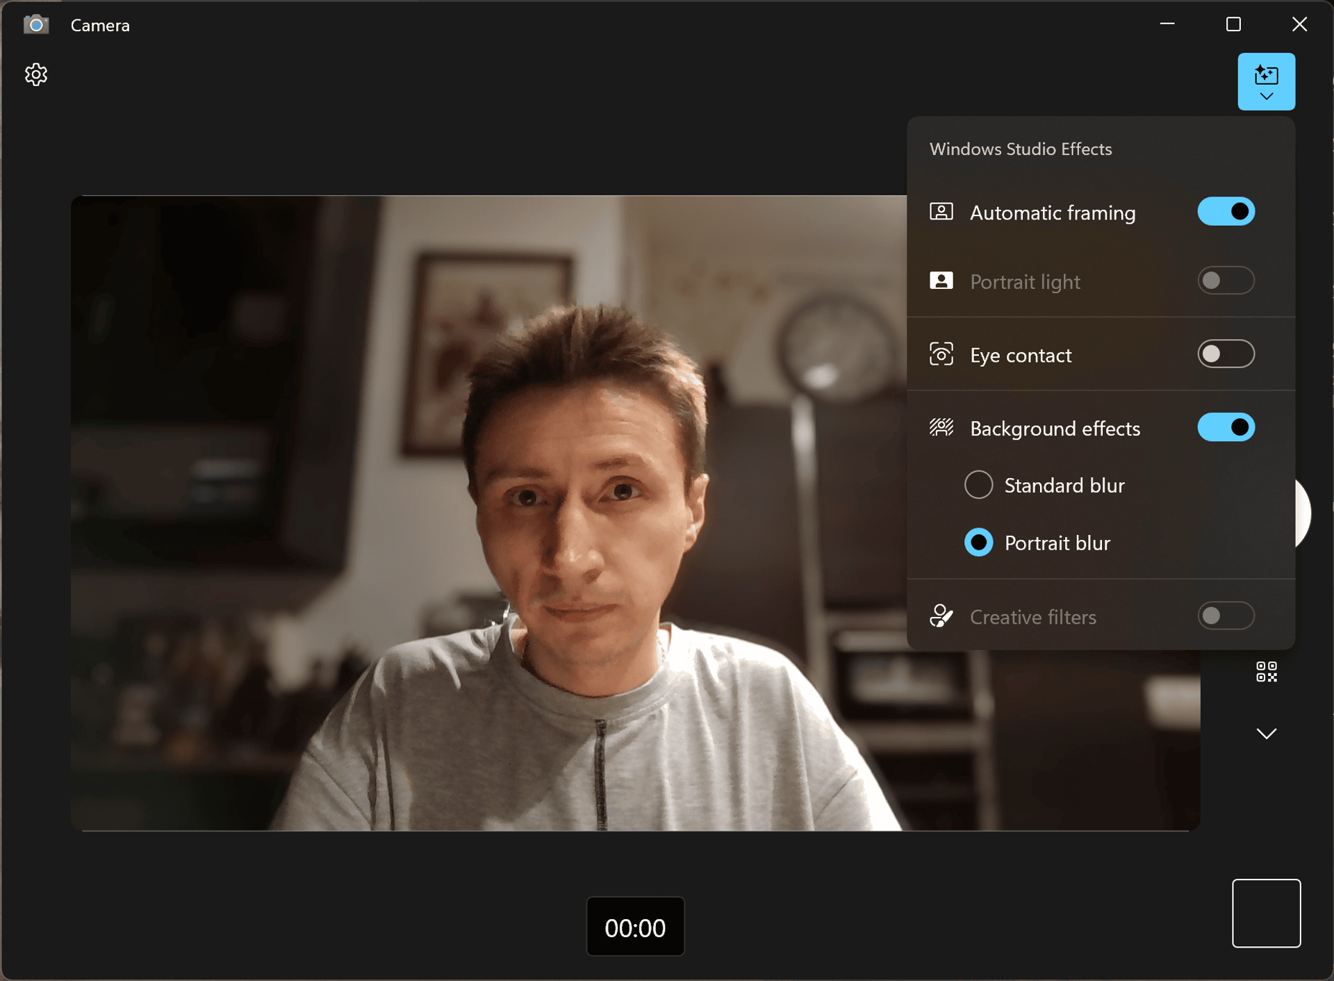Collapse the Windows Studio Effects button
Viewport: 1334px width, 981px height.
click(x=1266, y=82)
